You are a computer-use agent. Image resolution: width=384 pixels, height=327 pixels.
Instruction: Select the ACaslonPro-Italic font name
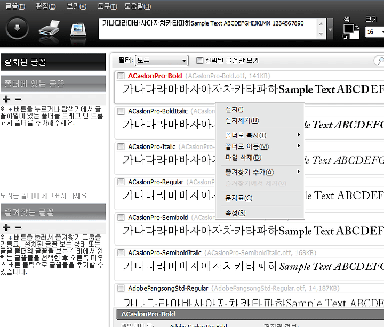pos(151,147)
